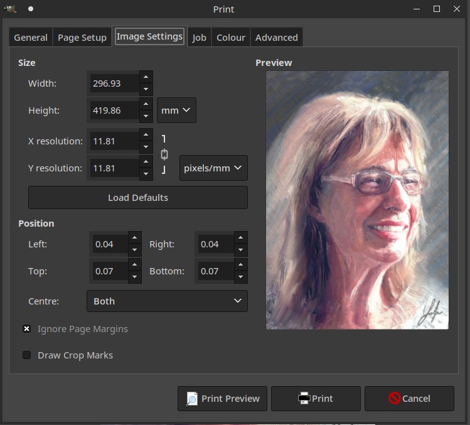Click the resolution chain link icon
The height and width of the screenshot is (425, 470).
[164, 154]
